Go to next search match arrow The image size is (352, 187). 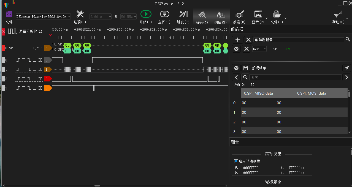[x=346, y=77]
